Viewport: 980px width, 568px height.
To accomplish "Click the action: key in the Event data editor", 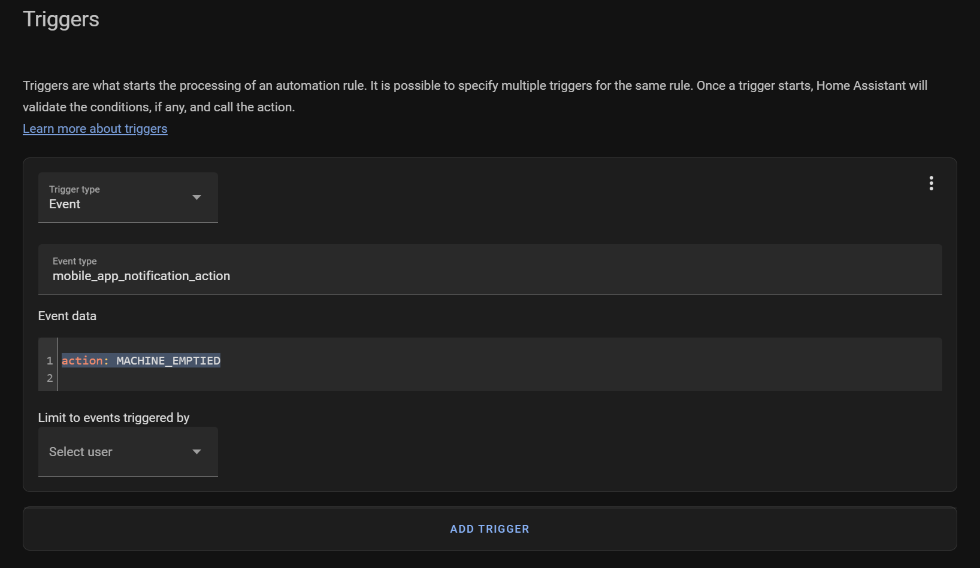I will (x=85, y=360).
